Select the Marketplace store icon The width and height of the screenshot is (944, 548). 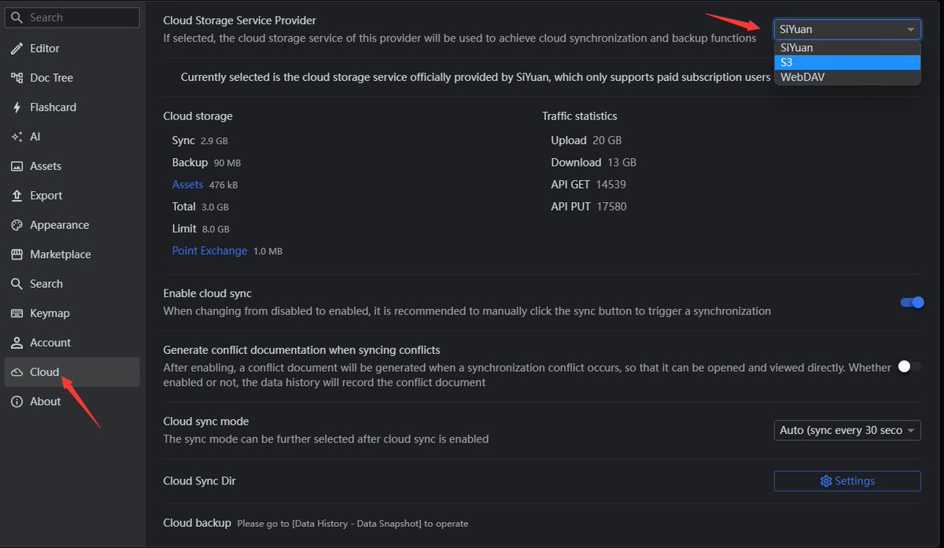[x=16, y=255]
